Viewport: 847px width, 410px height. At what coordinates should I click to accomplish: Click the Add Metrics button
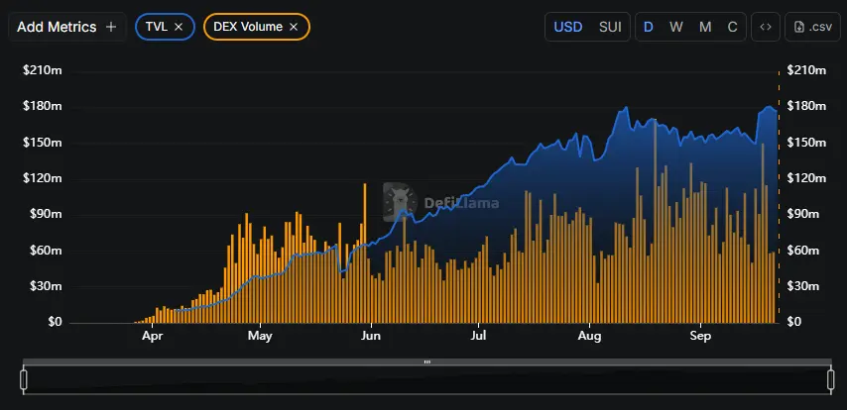coord(67,27)
